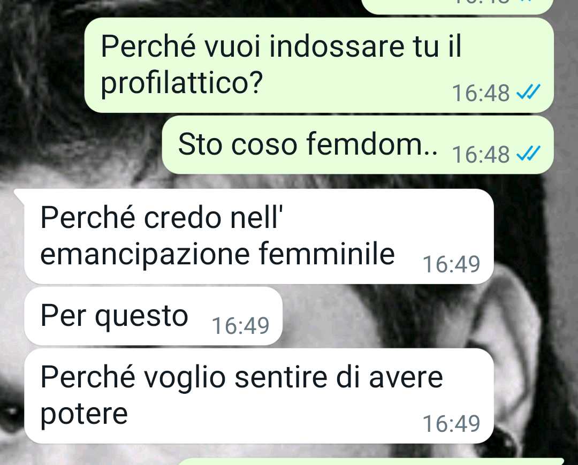The height and width of the screenshot is (465, 578).
Task: Select the 'Per questo' message bubble
Action: [x=154, y=316]
